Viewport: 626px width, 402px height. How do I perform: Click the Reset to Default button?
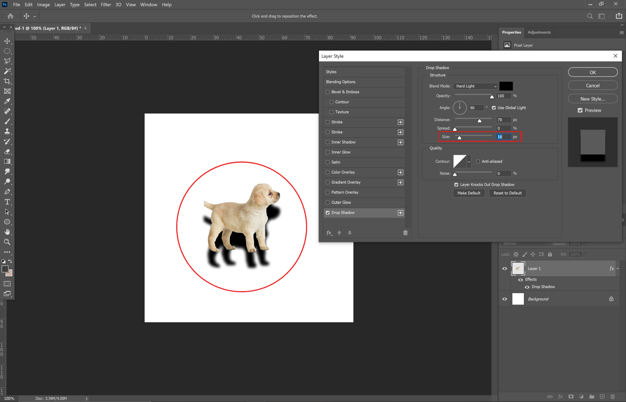(x=507, y=193)
